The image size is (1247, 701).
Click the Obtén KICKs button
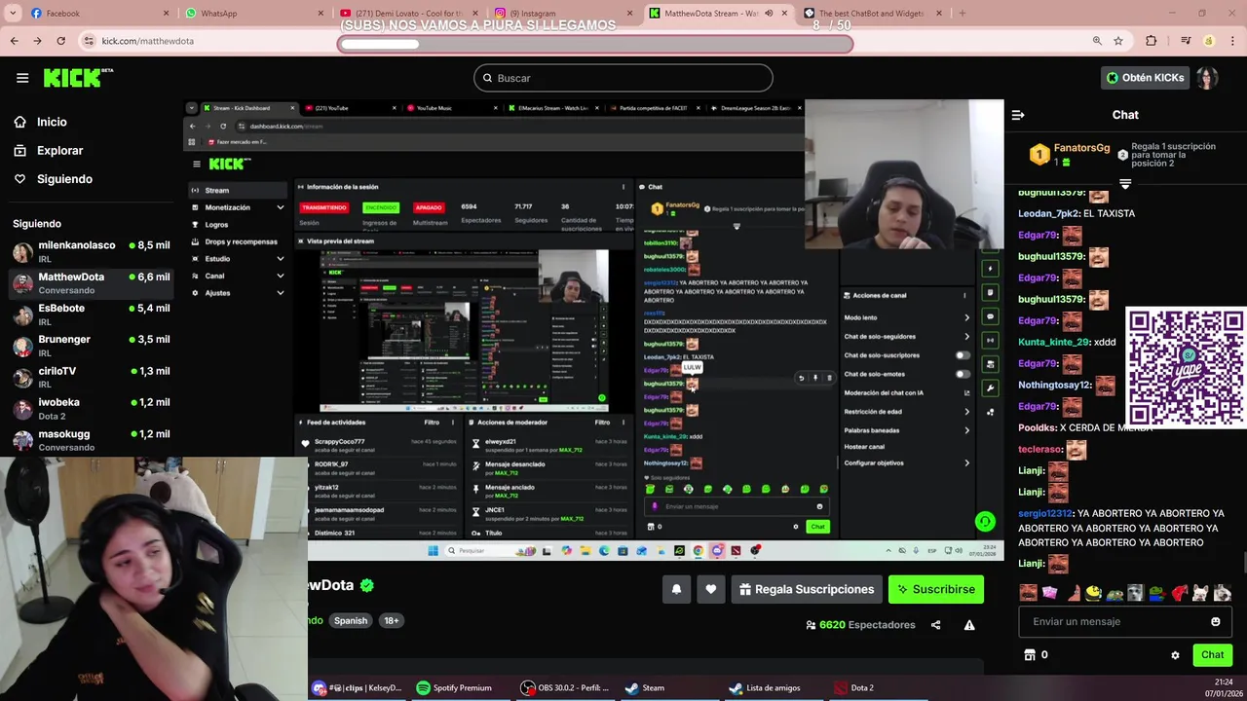click(x=1146, y=78)
